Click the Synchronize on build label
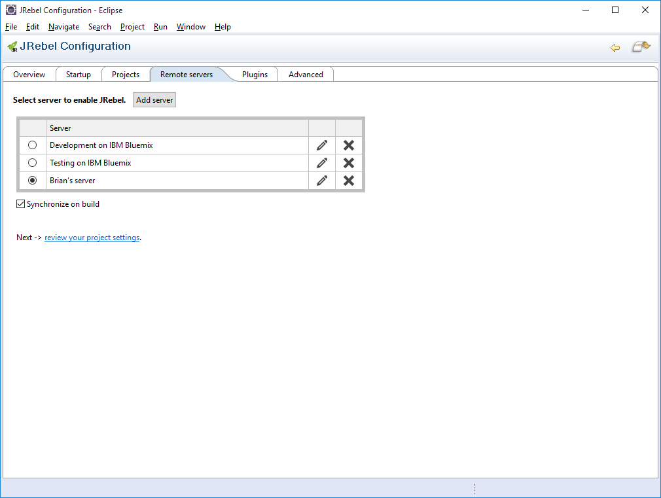 coord(63,204)
